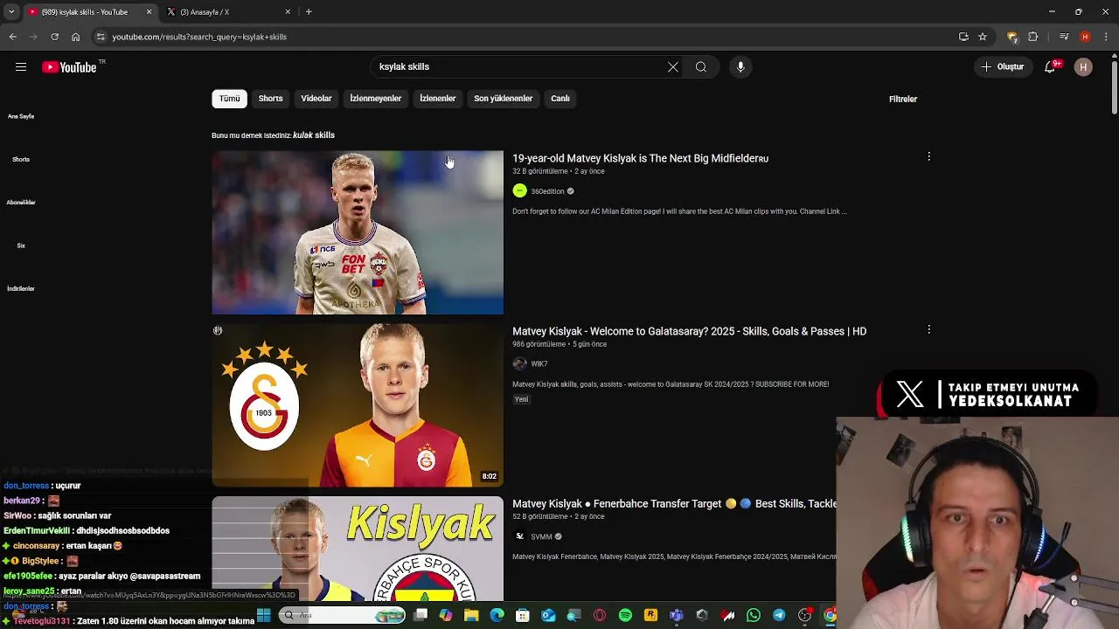Click the Kislyak Fenerbahçe video thumbnail

point(358,549)
